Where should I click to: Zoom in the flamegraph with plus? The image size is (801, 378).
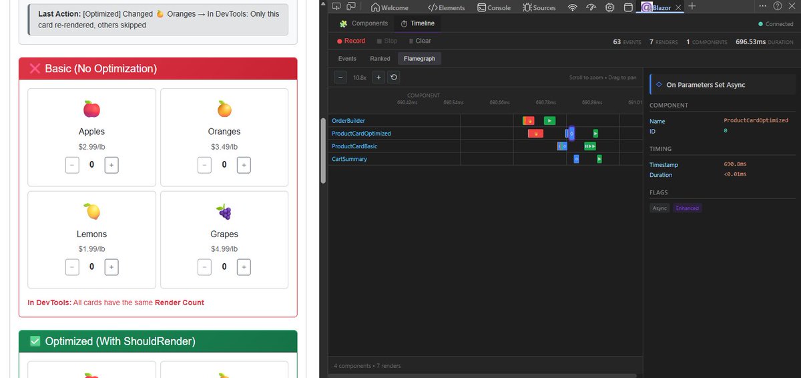378,77
